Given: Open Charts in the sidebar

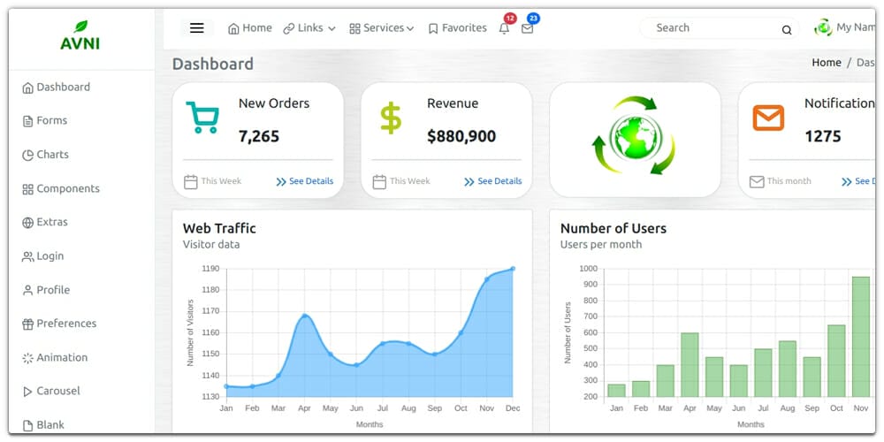Looking at the screenshot, I should 52,155.
